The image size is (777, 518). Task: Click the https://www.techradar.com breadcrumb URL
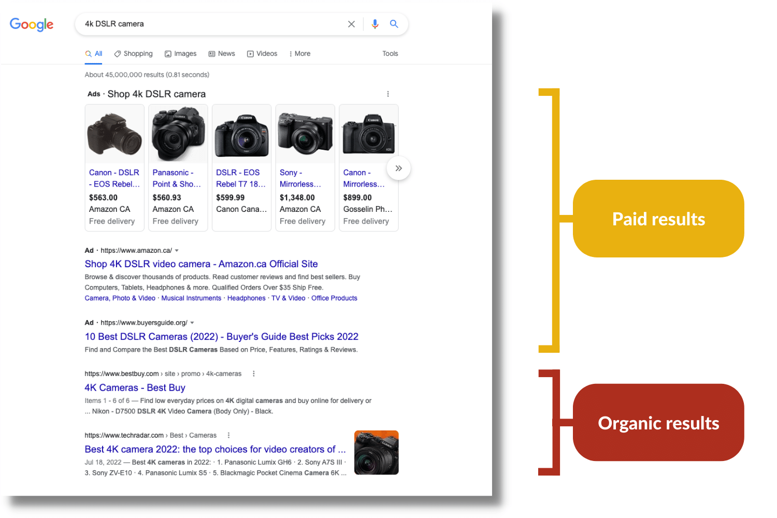coord(124,436)
